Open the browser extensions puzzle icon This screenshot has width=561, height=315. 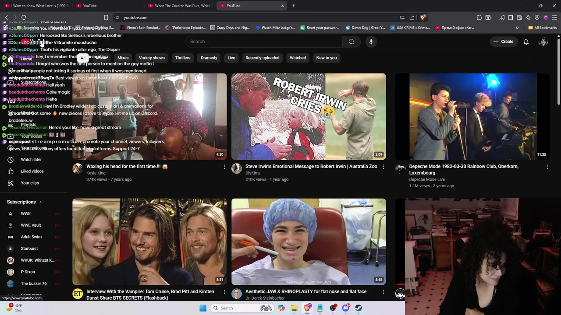tap(479, 17)
